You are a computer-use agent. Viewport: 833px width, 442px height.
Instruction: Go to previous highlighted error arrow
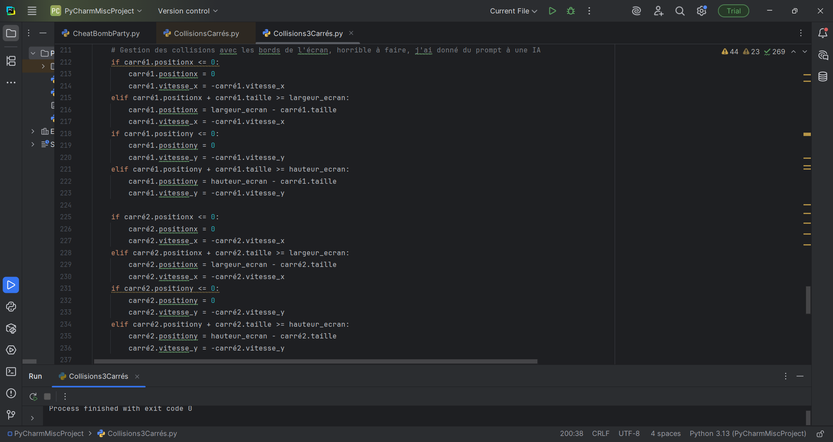pyautogui.click(x=793, y=52)
